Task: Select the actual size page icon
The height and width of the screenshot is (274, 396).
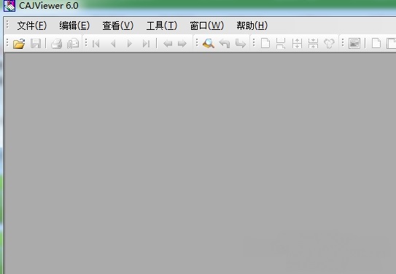Action: click(265, 43)
